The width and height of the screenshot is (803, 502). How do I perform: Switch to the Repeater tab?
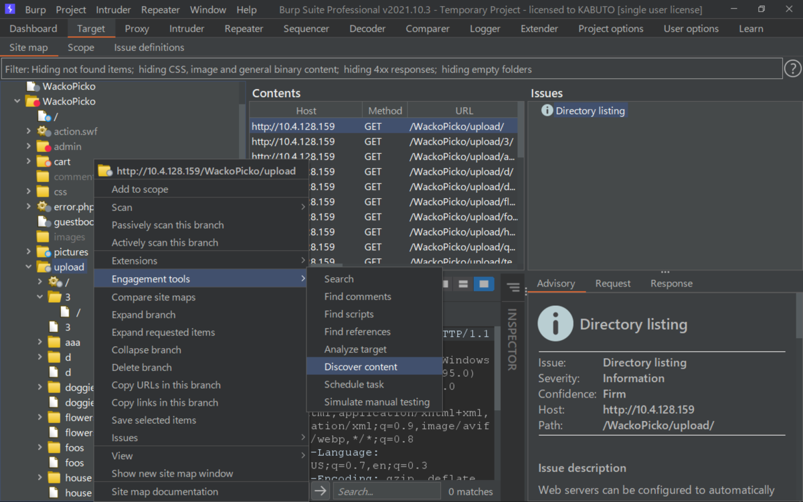click(244, 29)
